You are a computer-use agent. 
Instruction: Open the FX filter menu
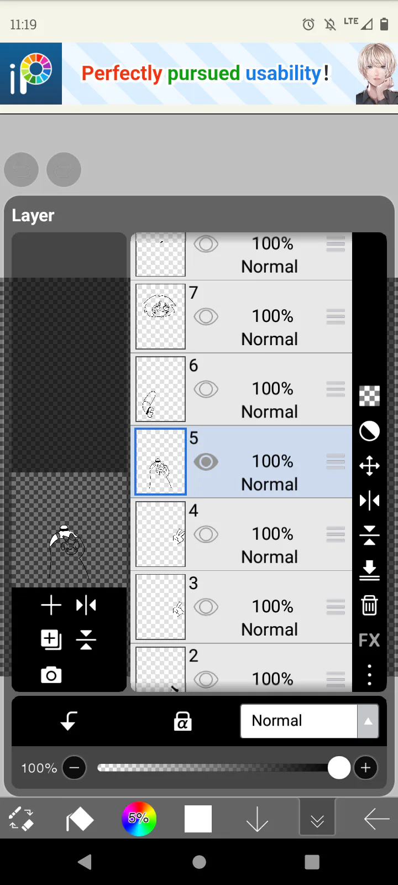[369, 641]
